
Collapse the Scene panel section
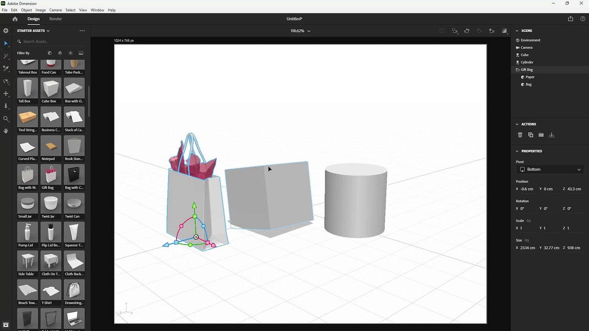517,31
